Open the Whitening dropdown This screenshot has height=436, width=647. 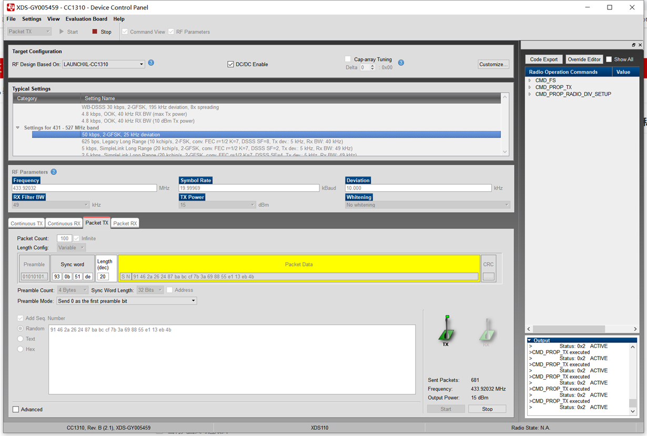[428, 205]
